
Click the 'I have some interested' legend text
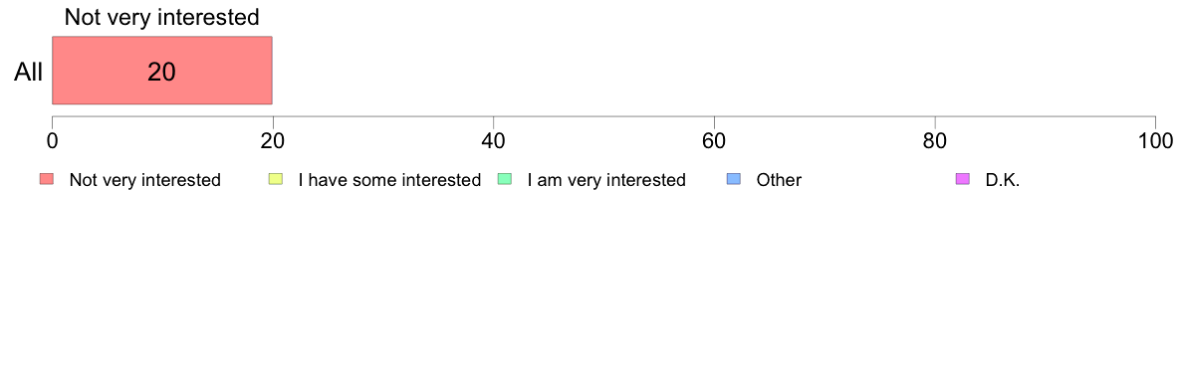[x=389, y=180]
